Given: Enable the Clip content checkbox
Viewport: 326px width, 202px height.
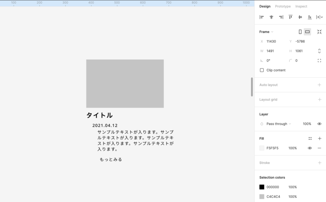Looking at the screenshot, I should tap(262, 70).
